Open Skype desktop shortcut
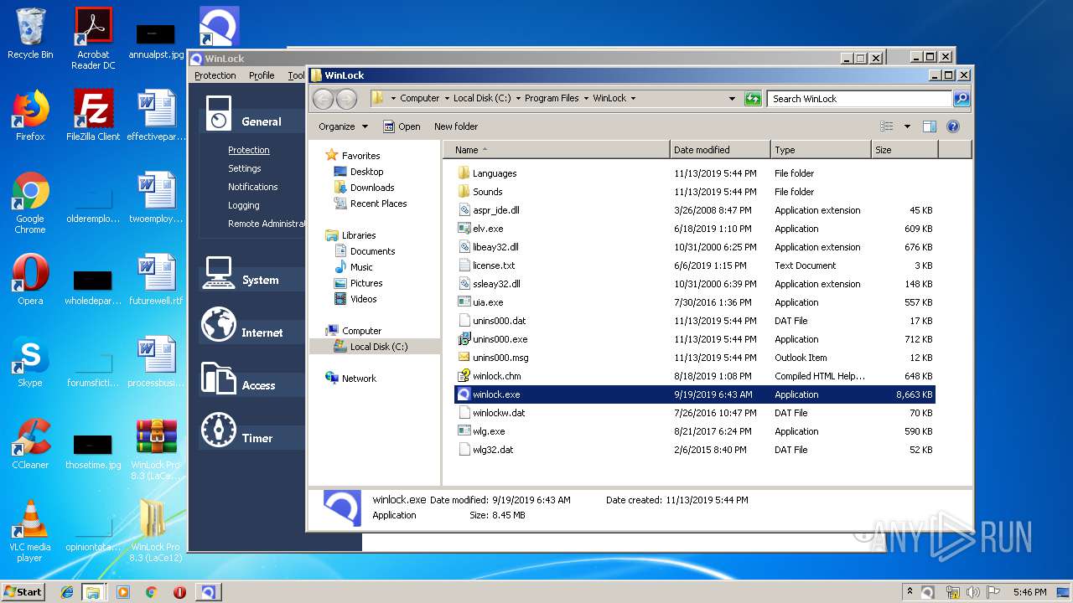The height and width of the screenshot is (603, 1073). (x=30, y=362)
